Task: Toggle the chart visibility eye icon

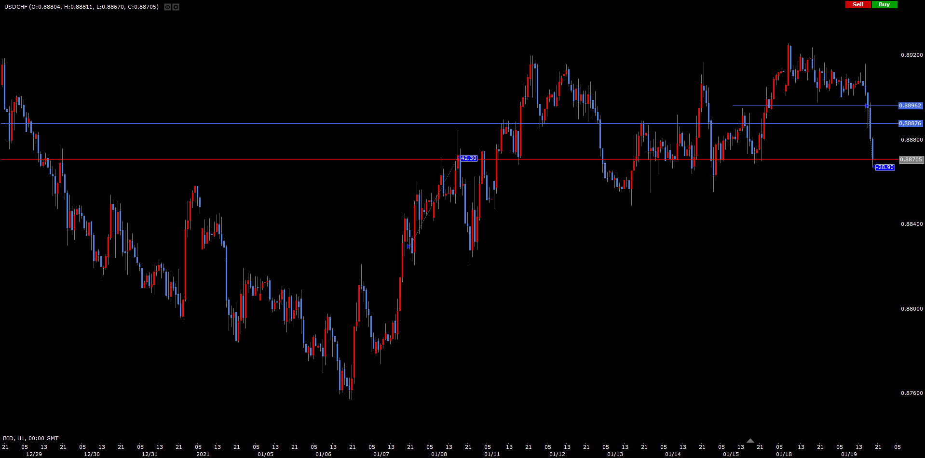Action: (x=167, y=7)
